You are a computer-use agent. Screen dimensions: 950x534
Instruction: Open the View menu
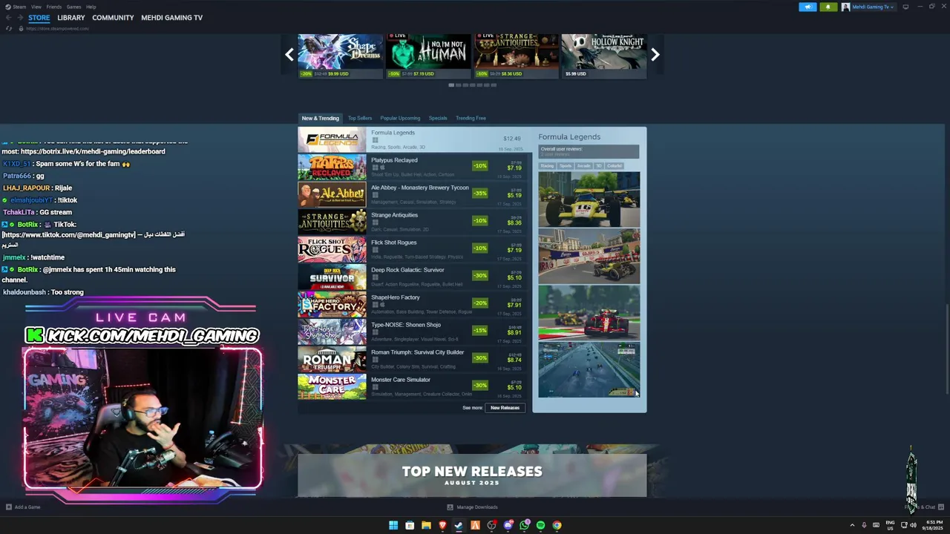point(36,7)
